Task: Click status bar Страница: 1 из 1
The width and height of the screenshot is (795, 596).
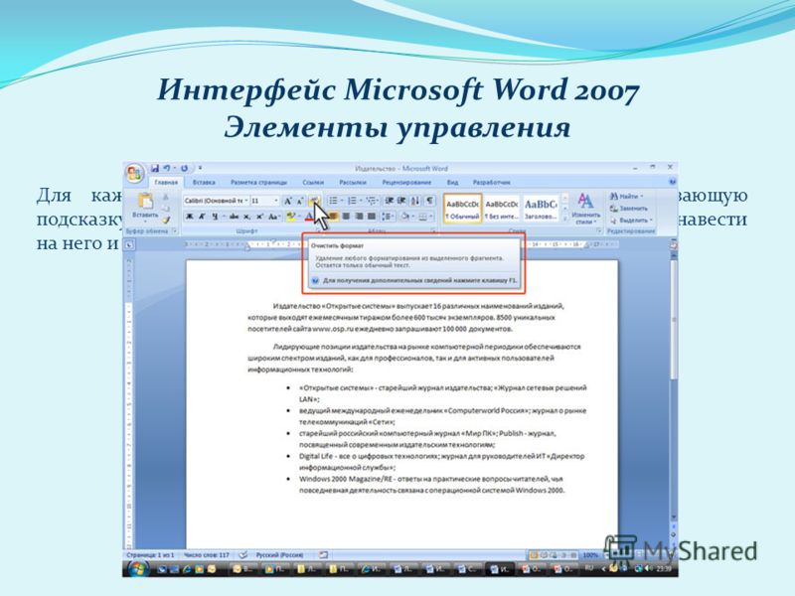Action: [x=151, y=555]
